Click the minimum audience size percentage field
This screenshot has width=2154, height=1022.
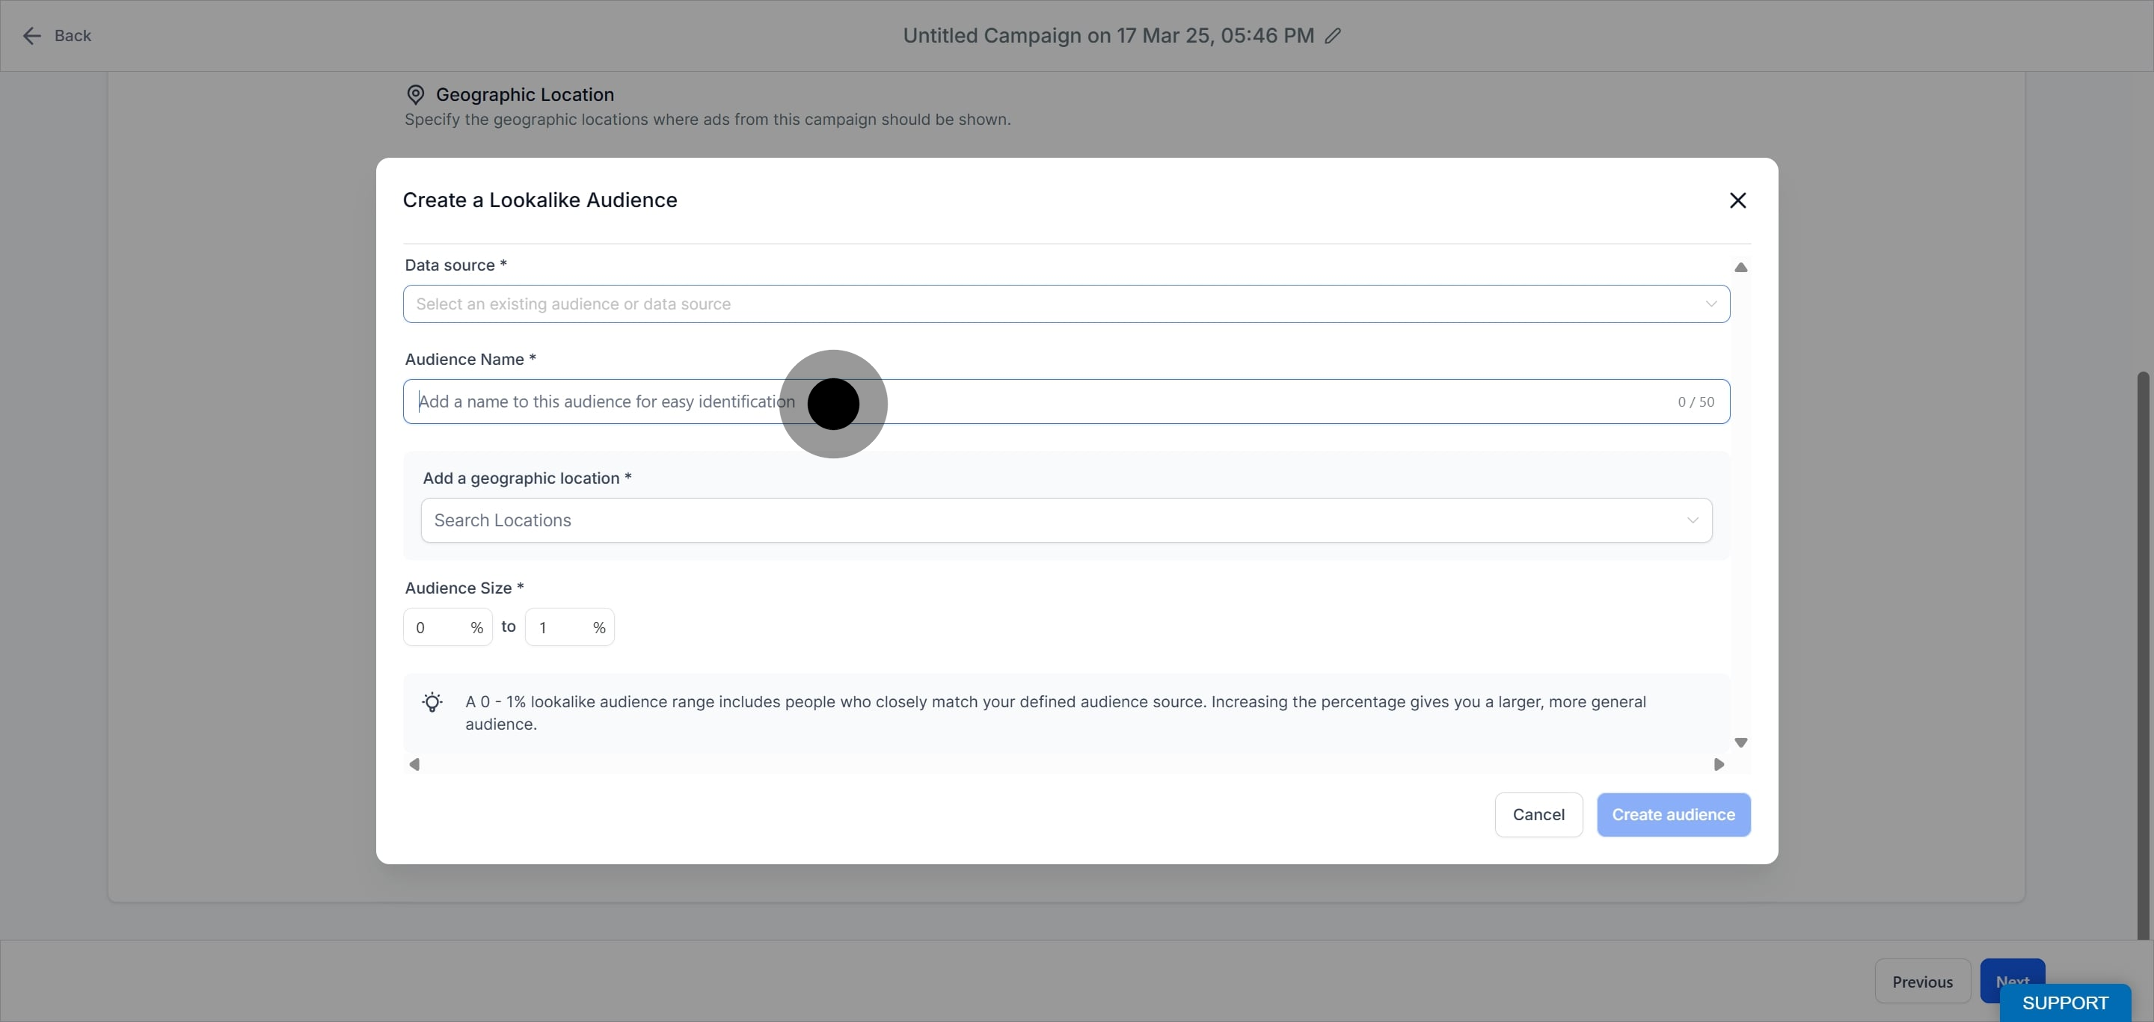tap(447, 627)
